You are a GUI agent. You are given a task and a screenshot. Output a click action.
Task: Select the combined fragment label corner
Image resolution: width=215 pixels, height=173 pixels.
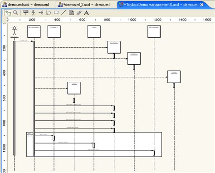click(x=30, y=133)
